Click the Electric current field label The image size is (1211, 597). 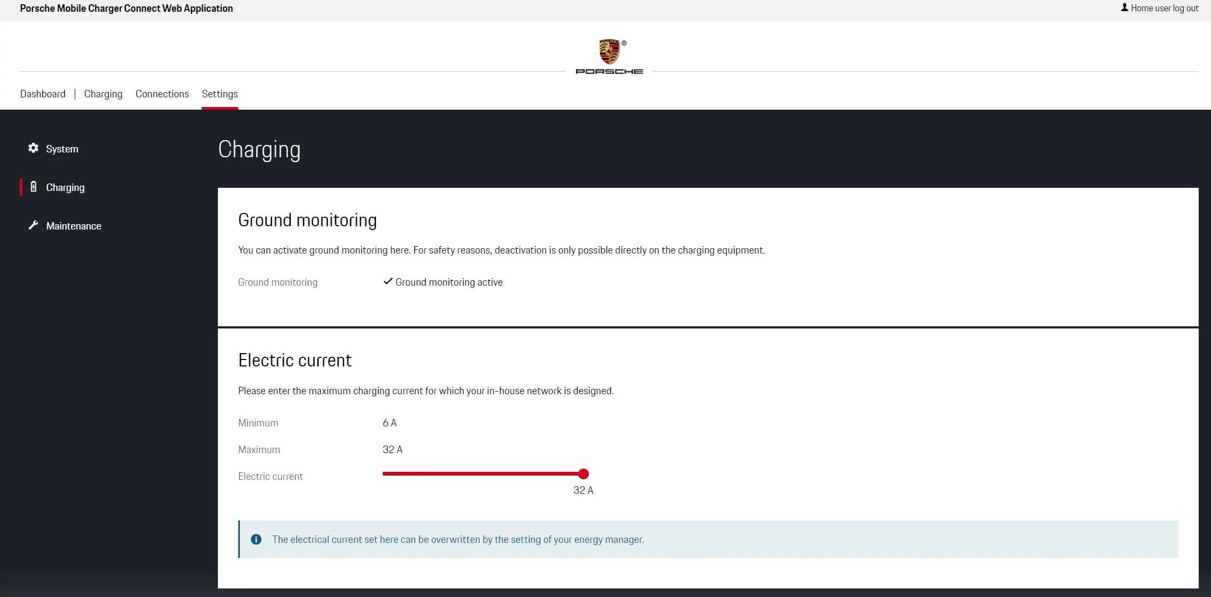pyautogui.click(x=270, y=477)
